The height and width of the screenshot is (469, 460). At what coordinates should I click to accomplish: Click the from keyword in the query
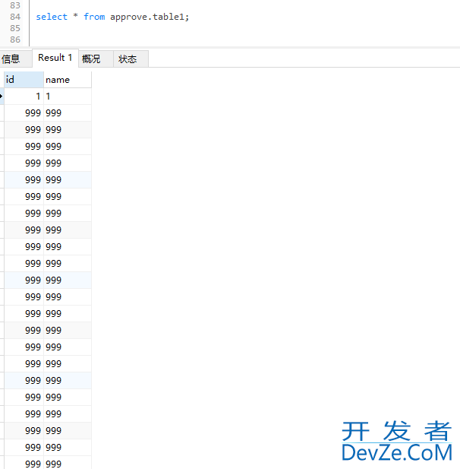point(94,17)
